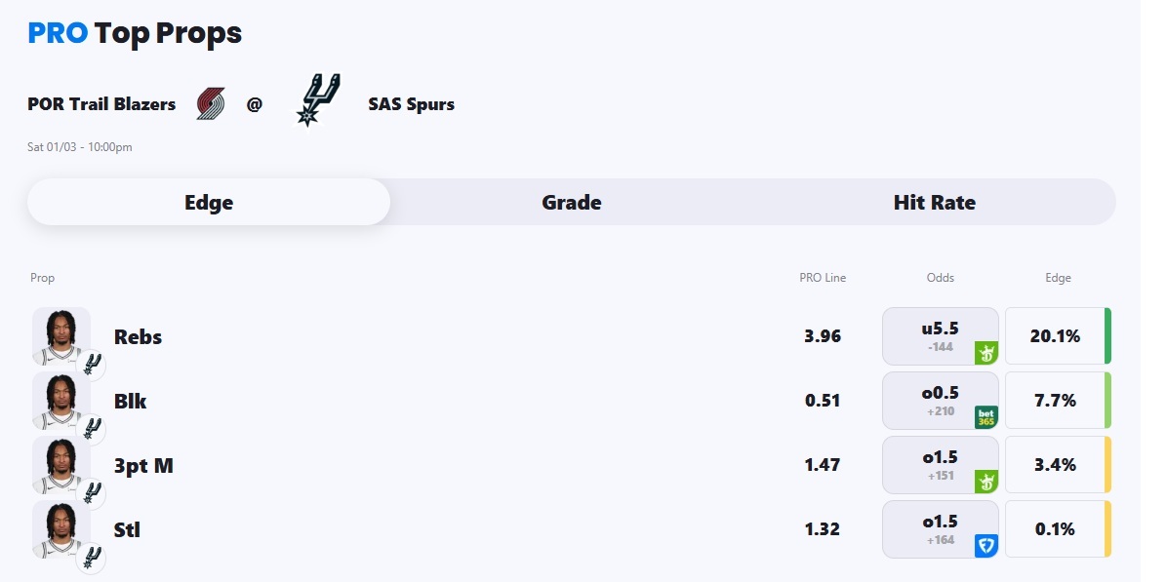This screenshot has width=1166, height=582.
Task: Click the PRO Line column header
Action: click(823, 278)
